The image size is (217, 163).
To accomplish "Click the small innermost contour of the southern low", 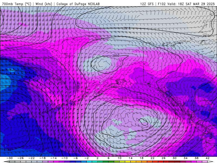I will pyautogui.click(x=143, y=122).
